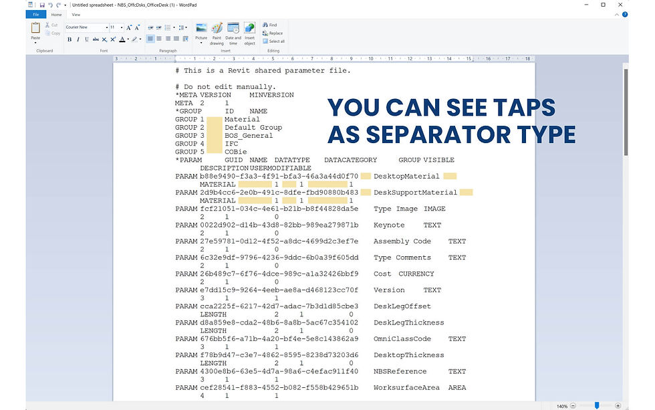This screenshot has height=410, width=655.
Task: Apply the text highlight color pen
Action: [134, 39]
